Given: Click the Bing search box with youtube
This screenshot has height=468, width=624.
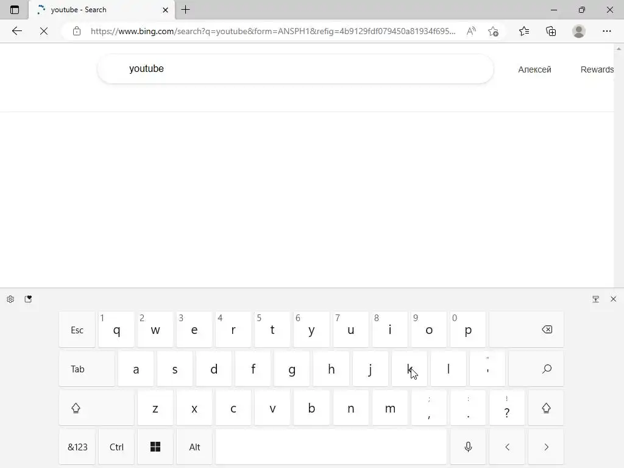Looking at the screenshot, I should [x=296, y=69].
